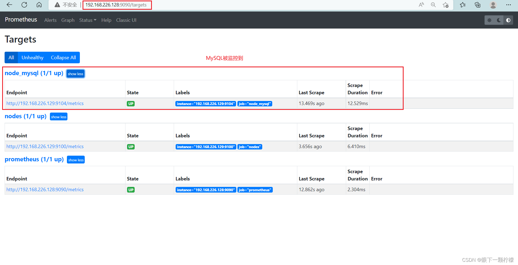518x265 pixels.
Task: Switch Prometheus to light theme sun icon
Action: click(489, 20)
